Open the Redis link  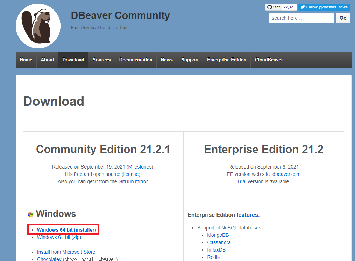point(213,257)
